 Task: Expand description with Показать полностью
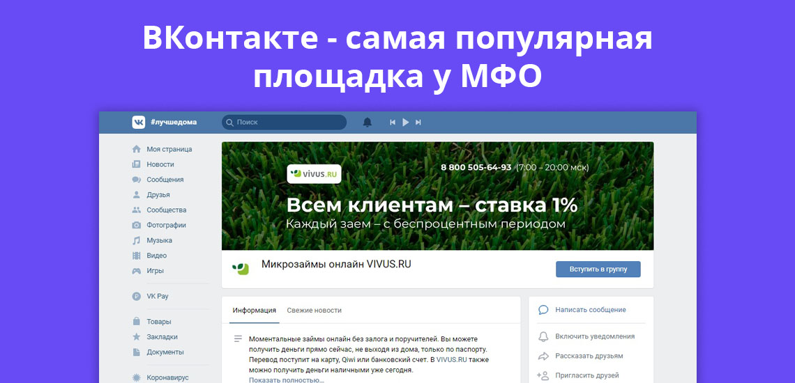286,380
